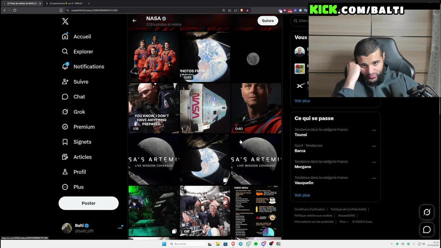The height and width of the screenshot is (248, 441).
Task: Open Notion from the taskbar
Action: coord(278,244)
